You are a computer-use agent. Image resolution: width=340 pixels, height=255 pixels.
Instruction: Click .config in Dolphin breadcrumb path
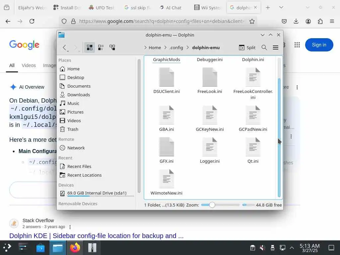tap(176, 47)
